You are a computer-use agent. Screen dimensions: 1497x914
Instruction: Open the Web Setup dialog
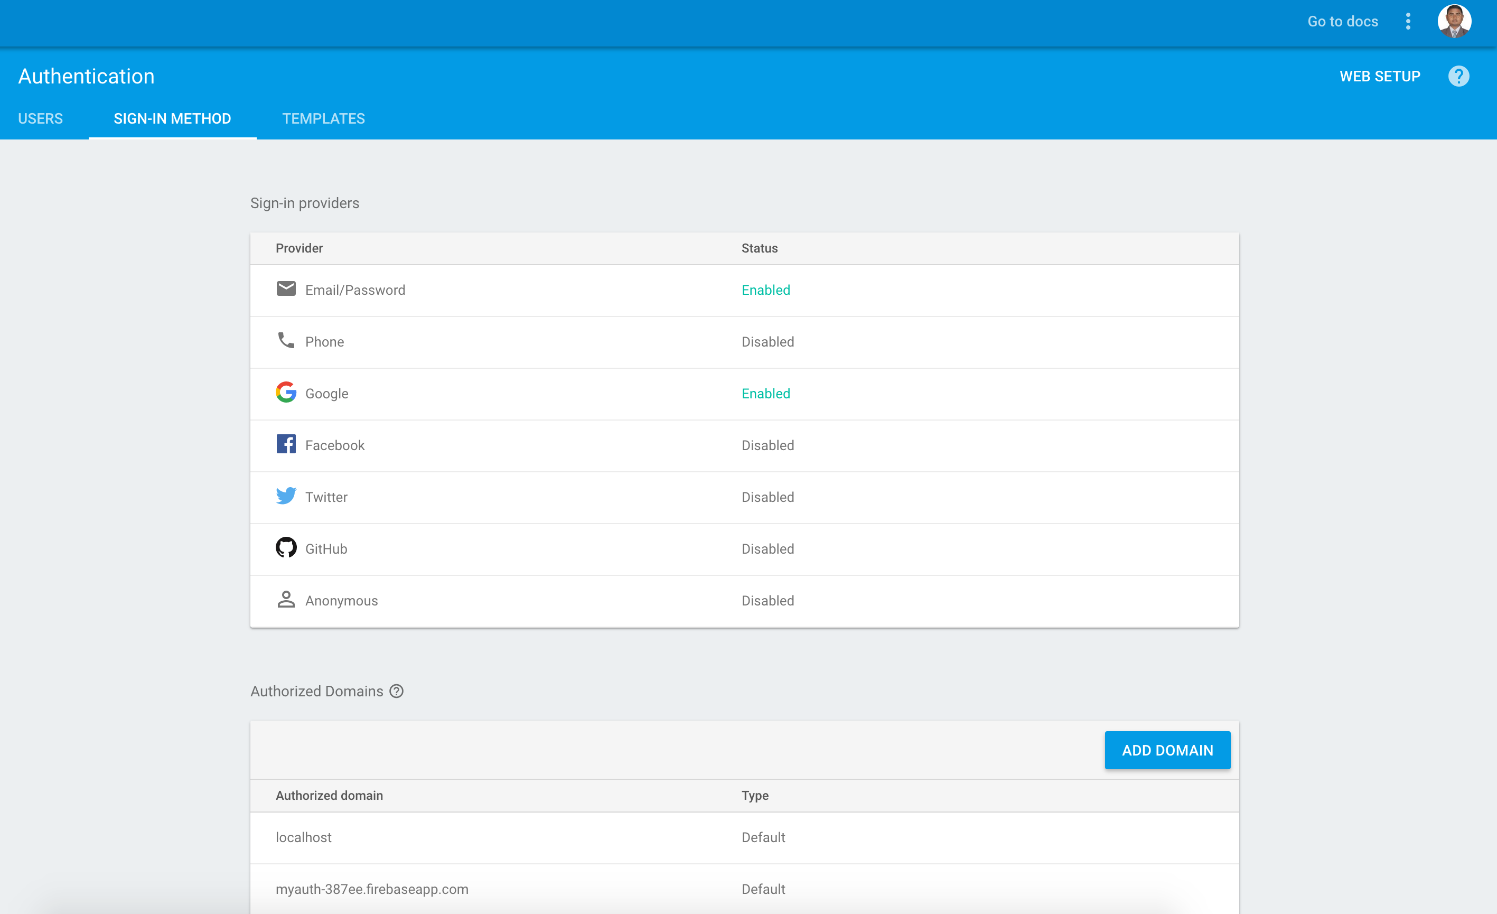click(1380, 77)
